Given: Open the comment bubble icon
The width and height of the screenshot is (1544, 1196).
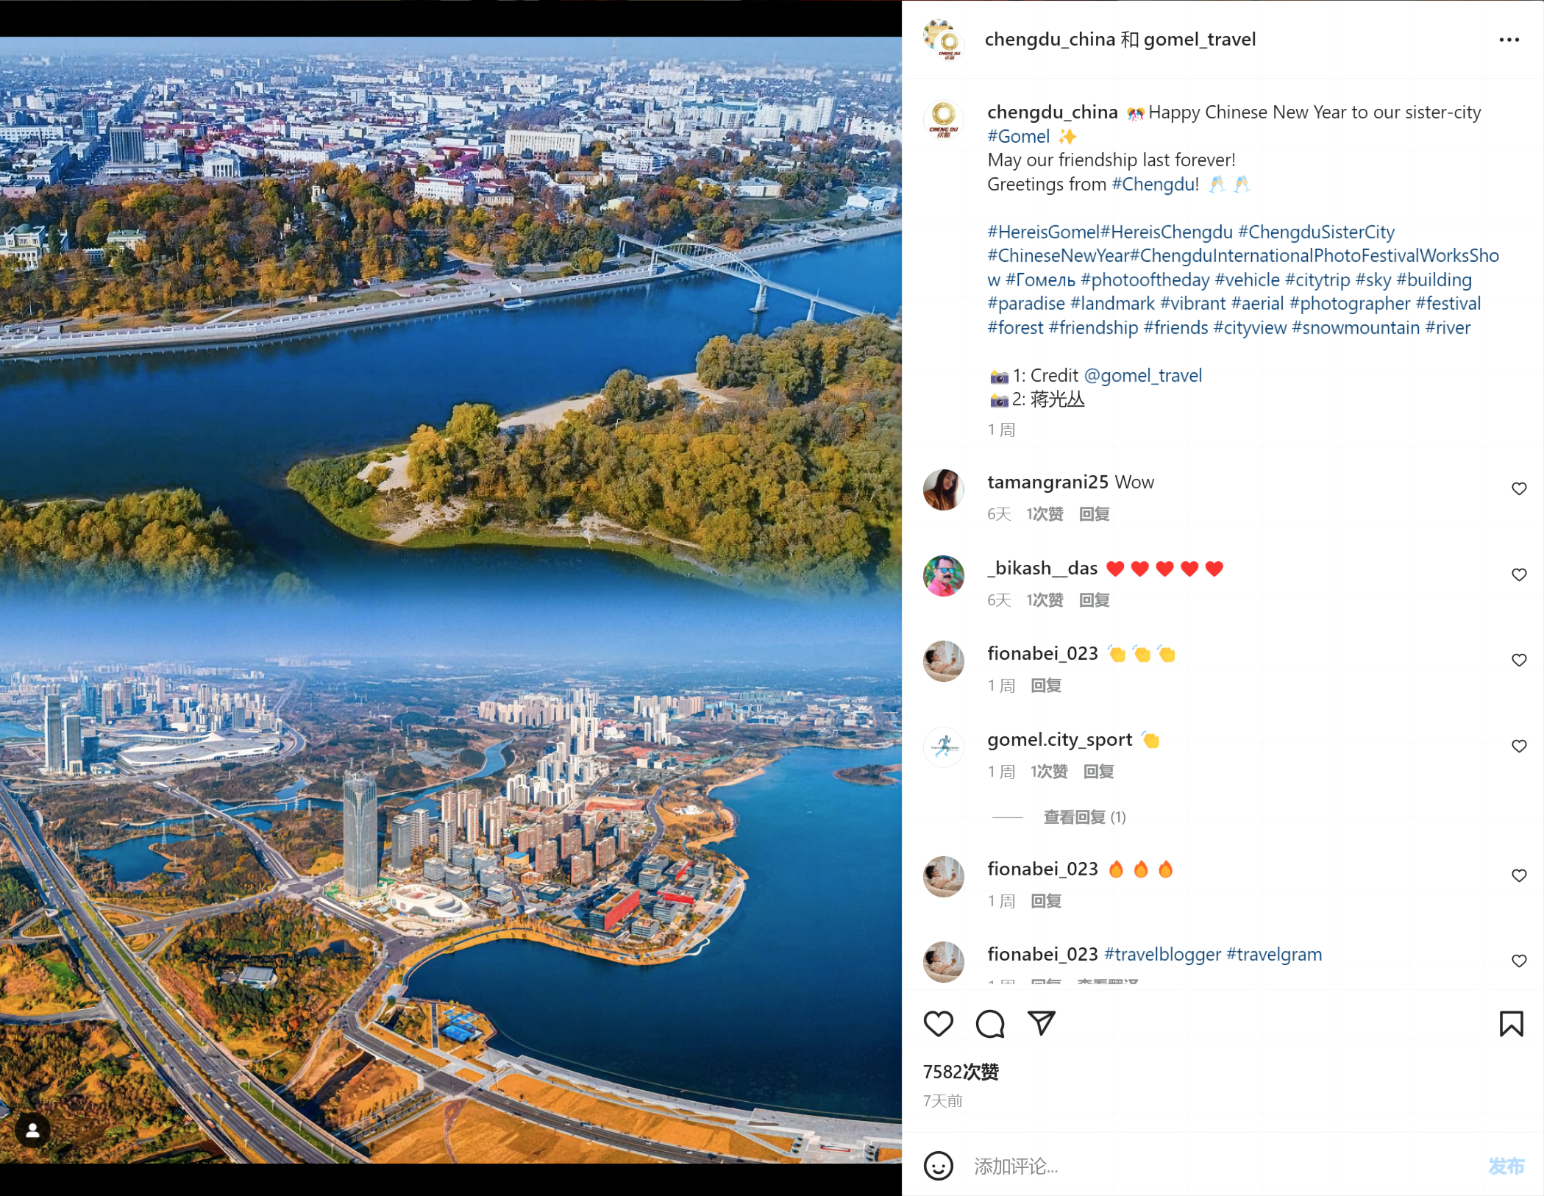Looking at the screenshot, I should click(x=990, y=1023).
